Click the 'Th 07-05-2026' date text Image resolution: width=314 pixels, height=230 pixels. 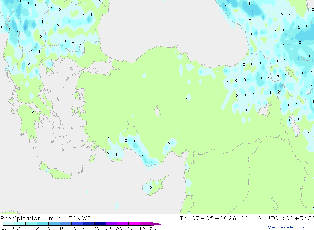[x=208, y=218]
